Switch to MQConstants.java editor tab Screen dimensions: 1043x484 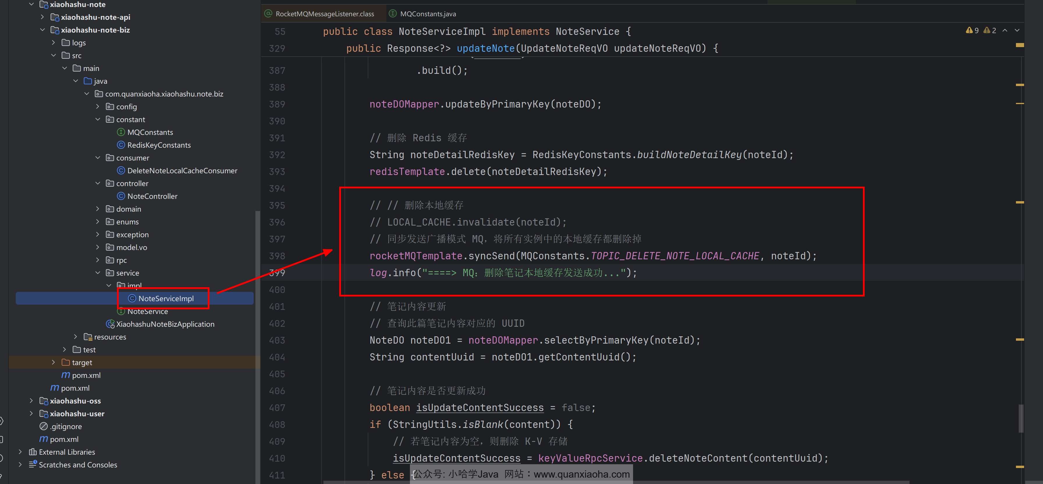pyautogui.click(x=428, y=14)
